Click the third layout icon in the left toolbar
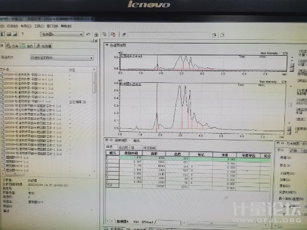The height and width of the screenshot is (230, 307). (15, 34)
